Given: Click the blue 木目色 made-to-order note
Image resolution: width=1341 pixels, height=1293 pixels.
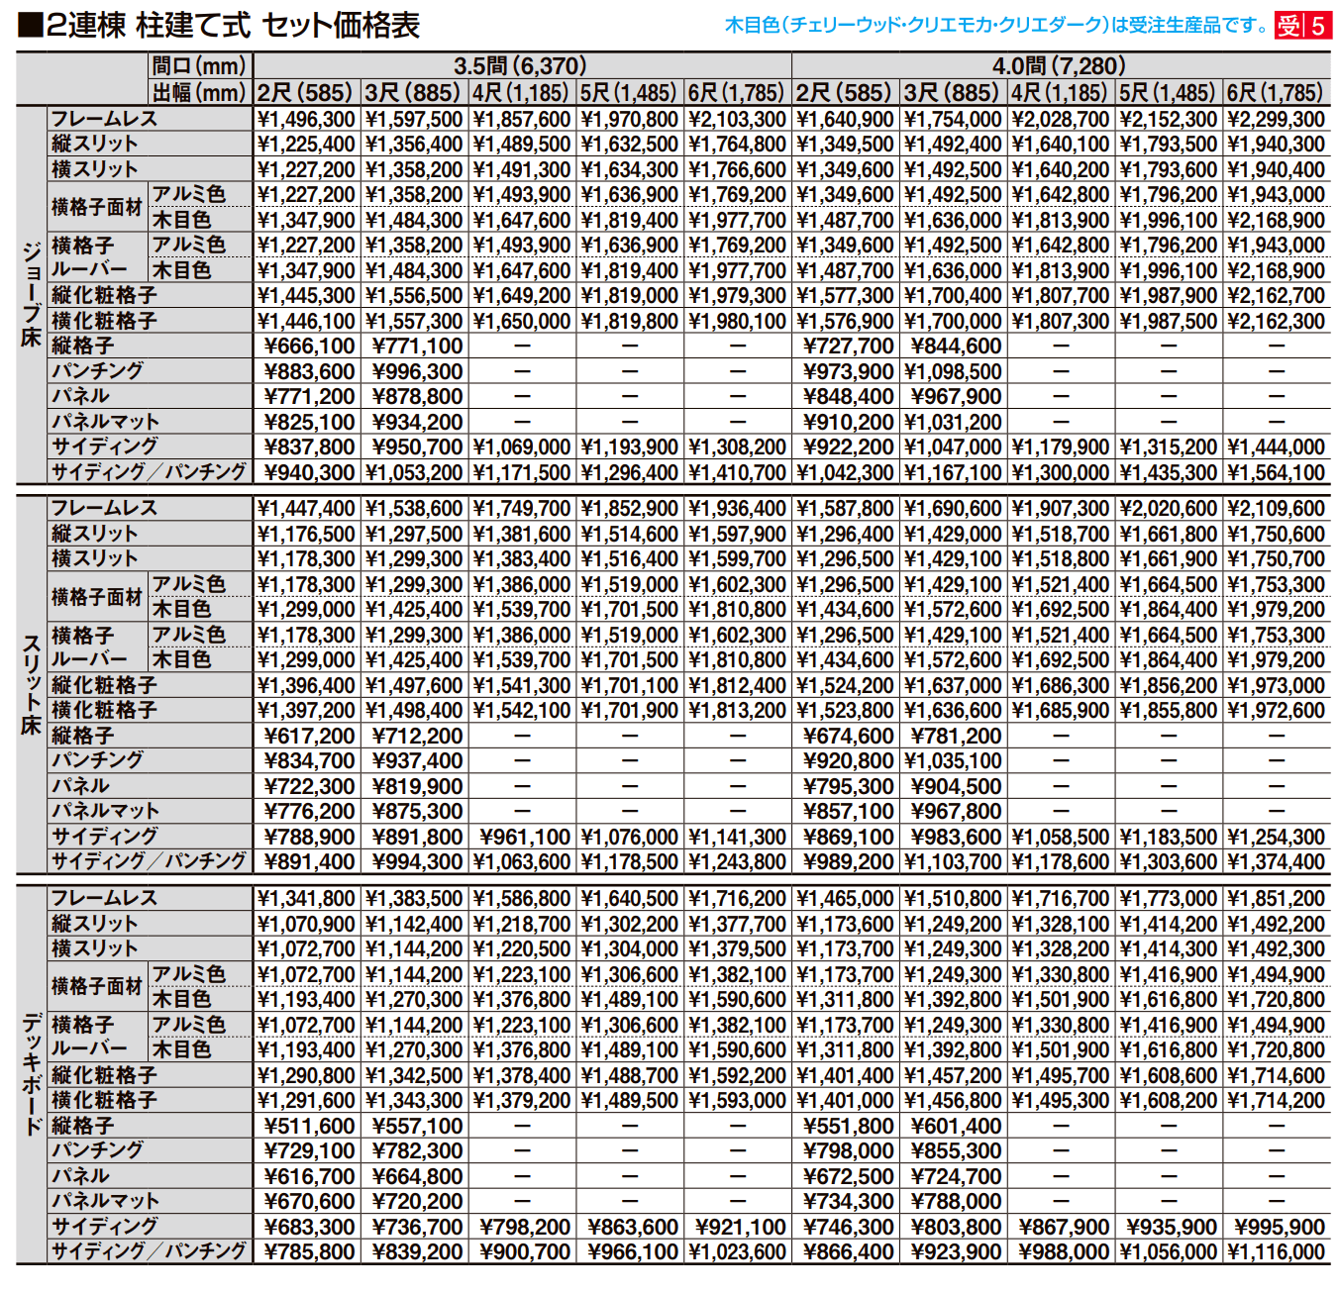Looking at the screenshot, I should pos(995,25).
